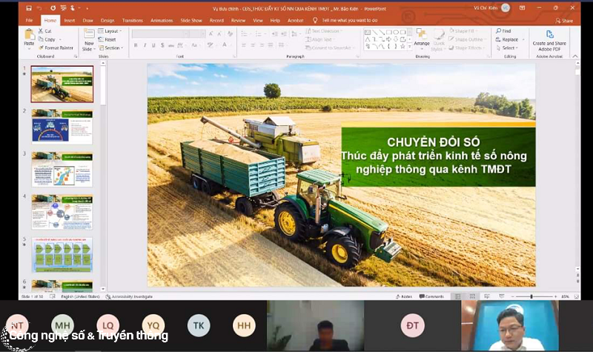The width and height of the screenshot is (593, 352).
Task: Toggle the Notes pane in status bar
Action: 403,296
